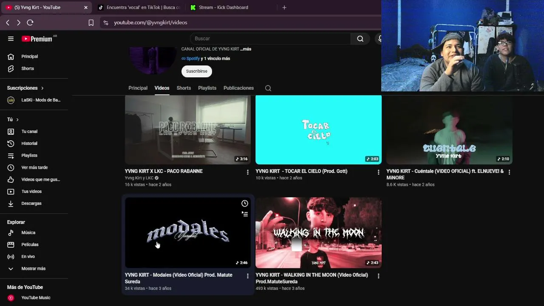Open Cuéntale VIDEO OFICIAL title link
544x306 pixels.
(x=445, y=174)
